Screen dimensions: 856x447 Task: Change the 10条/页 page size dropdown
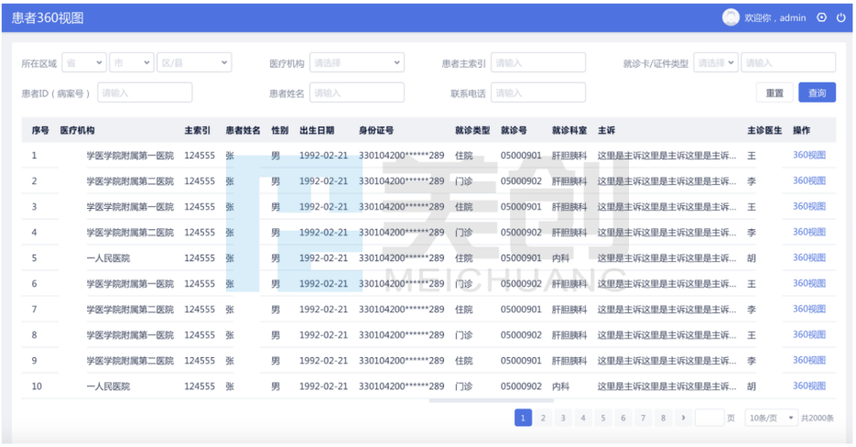point(771,418)
